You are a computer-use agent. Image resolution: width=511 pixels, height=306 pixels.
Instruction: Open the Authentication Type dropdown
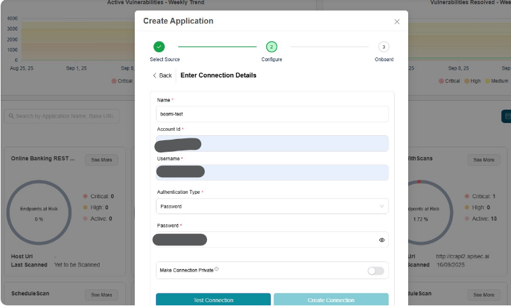pos(271,207)
